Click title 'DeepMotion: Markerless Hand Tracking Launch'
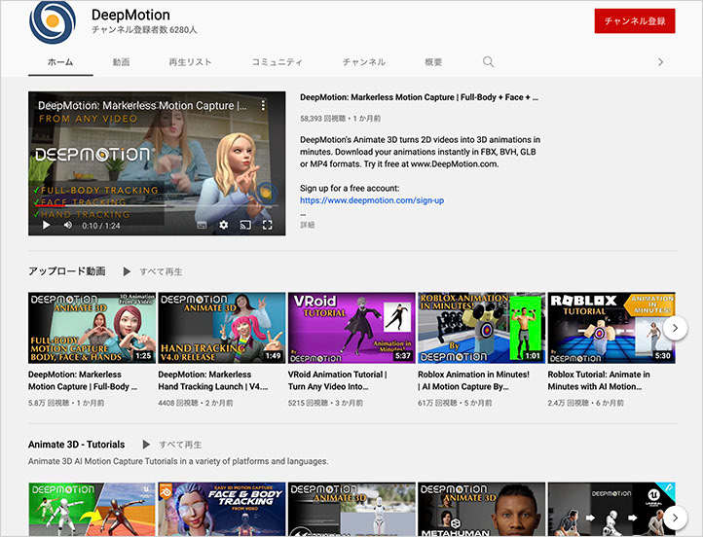 213,380
